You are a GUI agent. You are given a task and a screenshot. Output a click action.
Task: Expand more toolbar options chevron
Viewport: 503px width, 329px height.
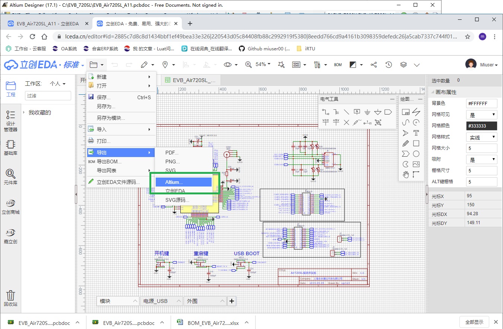coord(417,65)
